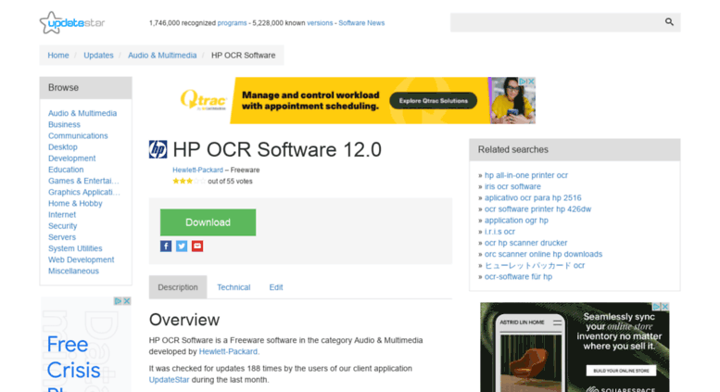
Task: Browse Desktop category
Action: point(63,147)
